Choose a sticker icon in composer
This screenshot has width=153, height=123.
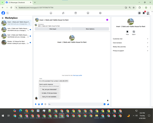coord(42,104)
